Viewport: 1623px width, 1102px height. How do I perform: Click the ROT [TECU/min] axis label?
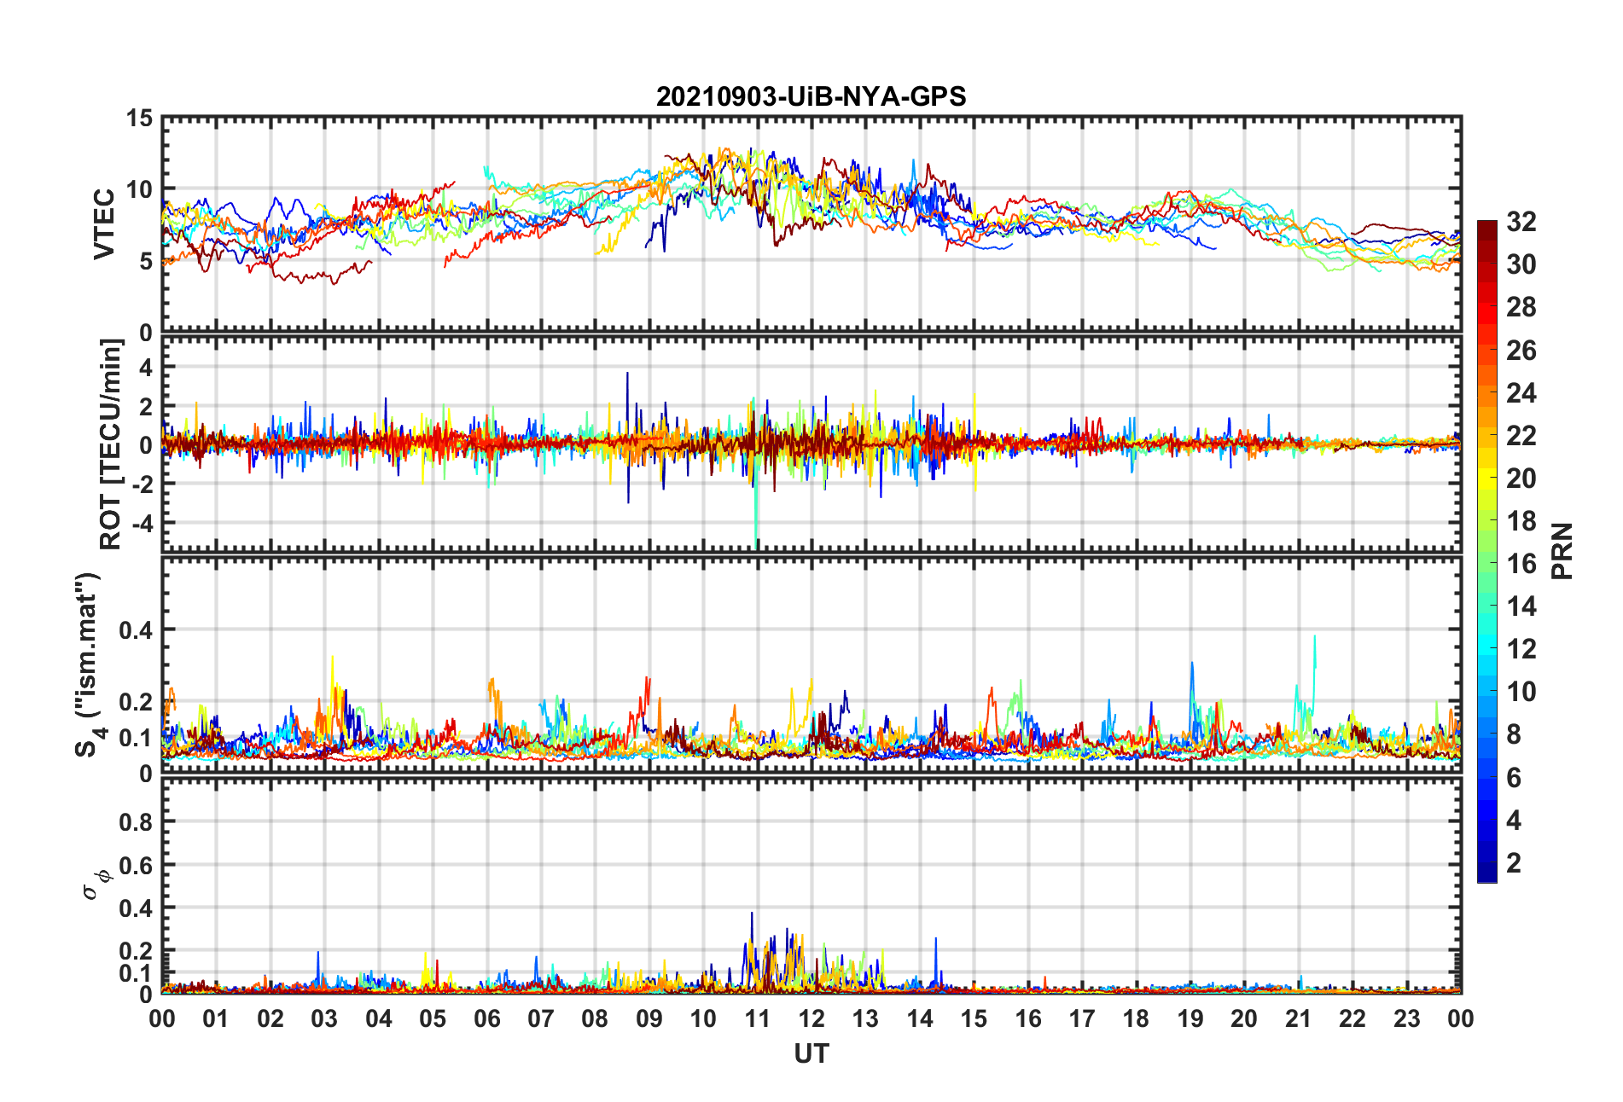(x=111, y=444)
